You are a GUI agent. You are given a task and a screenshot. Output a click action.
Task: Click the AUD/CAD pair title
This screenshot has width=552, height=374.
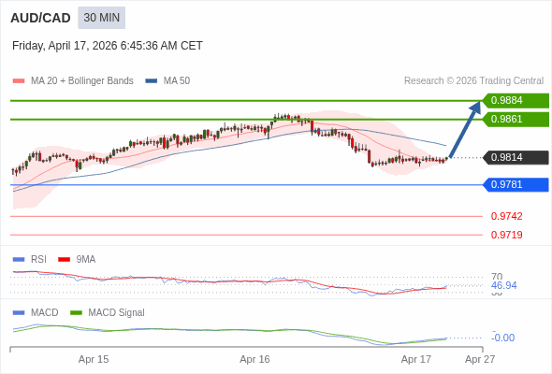pos(40,18)
